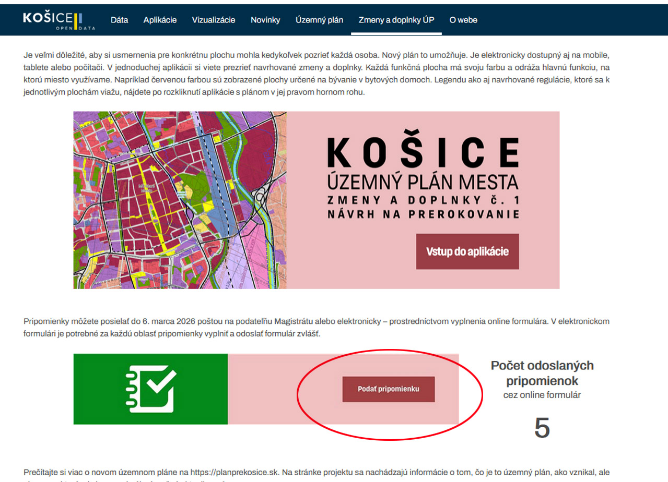
Task: Select Novinky from the top navigation
Action: 265,20
